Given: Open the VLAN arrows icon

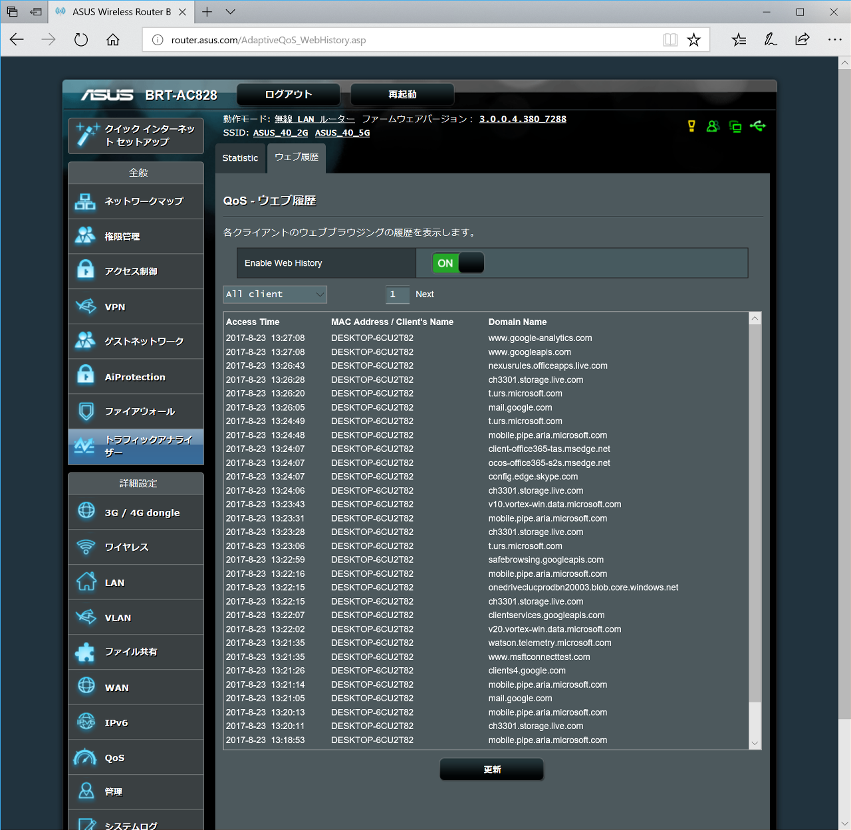Looking at the screenshot, I should pyautogui.click(x=86, y=617).
